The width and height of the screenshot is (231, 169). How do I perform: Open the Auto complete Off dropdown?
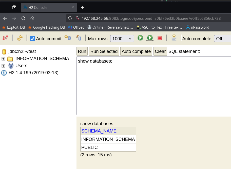pyautogui.click(x=222, y=39)
